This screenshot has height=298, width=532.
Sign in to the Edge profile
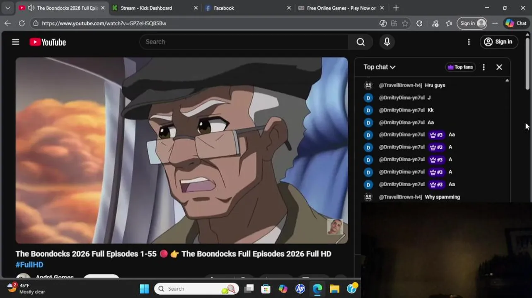(x=472, y=23)
